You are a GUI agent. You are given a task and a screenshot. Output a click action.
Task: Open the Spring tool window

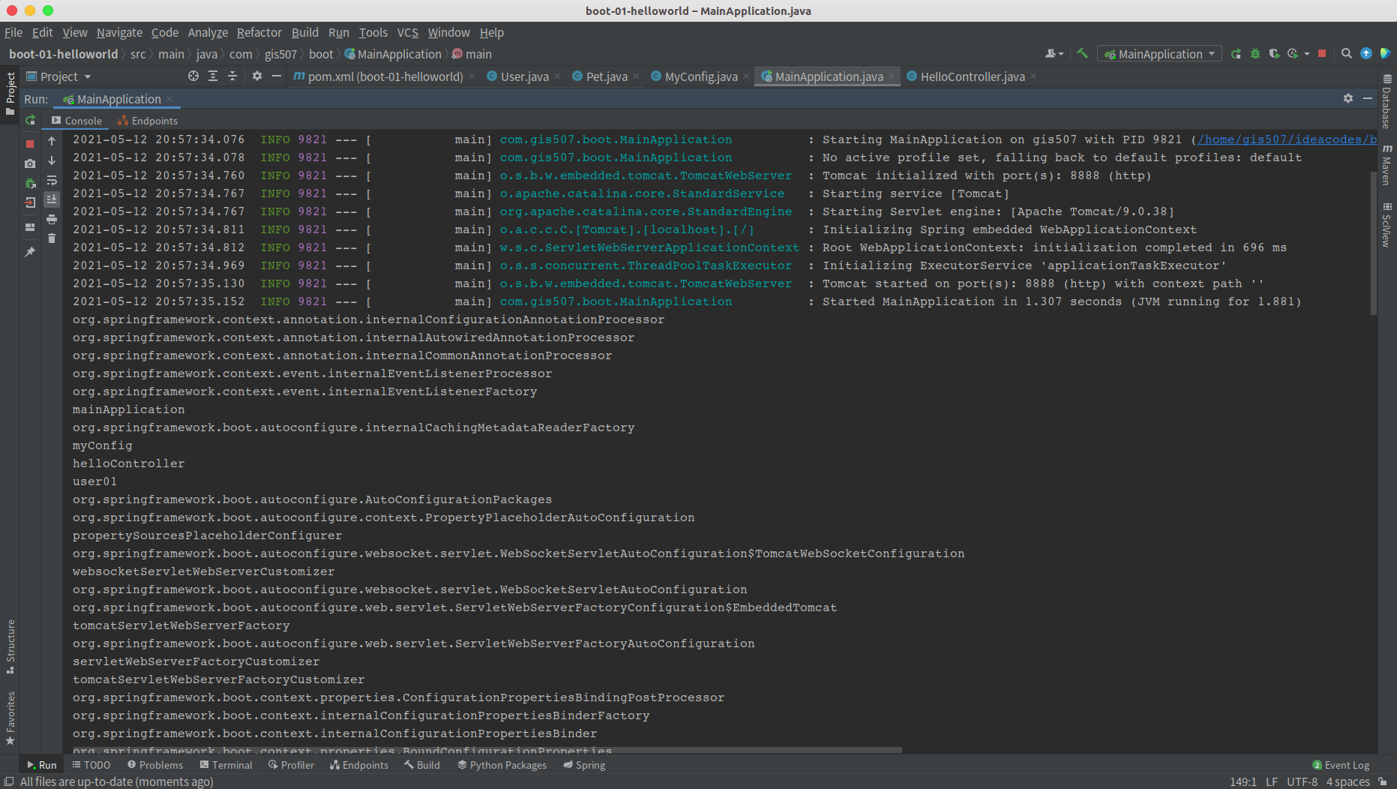click(584, 765)
